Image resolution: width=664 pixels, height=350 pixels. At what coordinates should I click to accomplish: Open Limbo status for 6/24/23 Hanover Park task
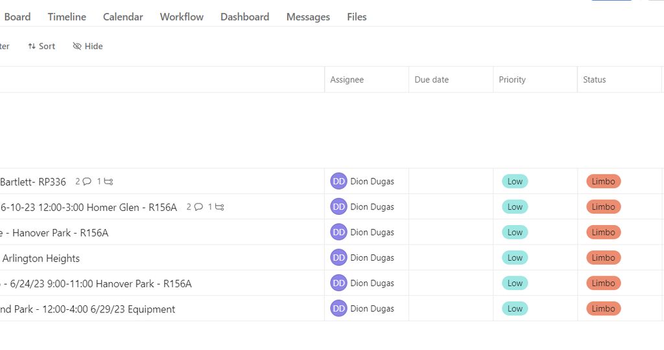click(604, 283)
